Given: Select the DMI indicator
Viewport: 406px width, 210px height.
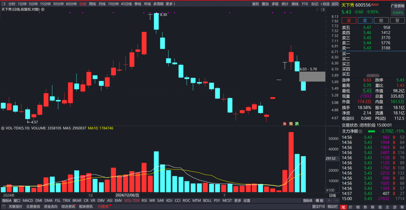Looking at the screenshot, I should 39,200.
